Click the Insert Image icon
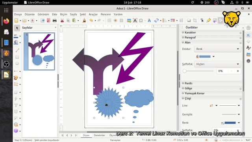 (129, 21)
